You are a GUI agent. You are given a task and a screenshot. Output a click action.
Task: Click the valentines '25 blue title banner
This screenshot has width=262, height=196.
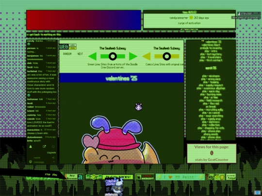(121, 78)
